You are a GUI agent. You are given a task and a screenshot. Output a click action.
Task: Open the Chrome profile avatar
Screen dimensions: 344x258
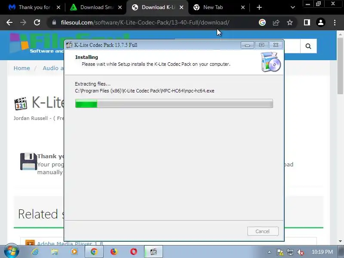321,22
